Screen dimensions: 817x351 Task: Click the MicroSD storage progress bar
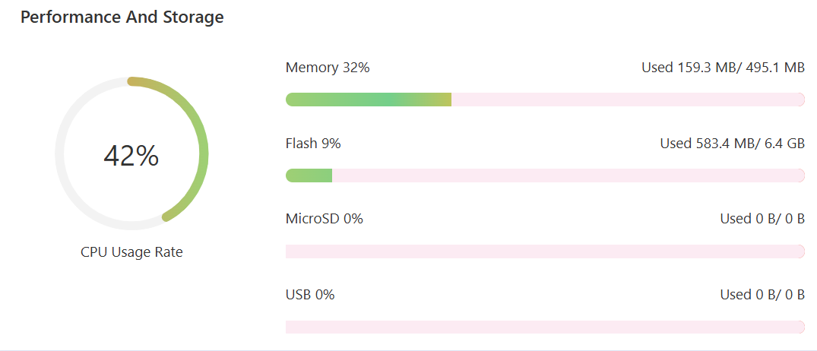click(545, 251)
